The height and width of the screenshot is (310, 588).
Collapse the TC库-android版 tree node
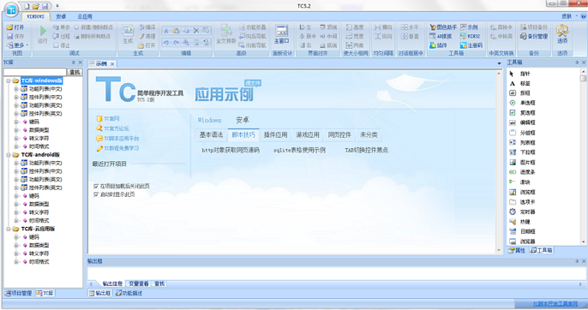[x=9, y=155]
